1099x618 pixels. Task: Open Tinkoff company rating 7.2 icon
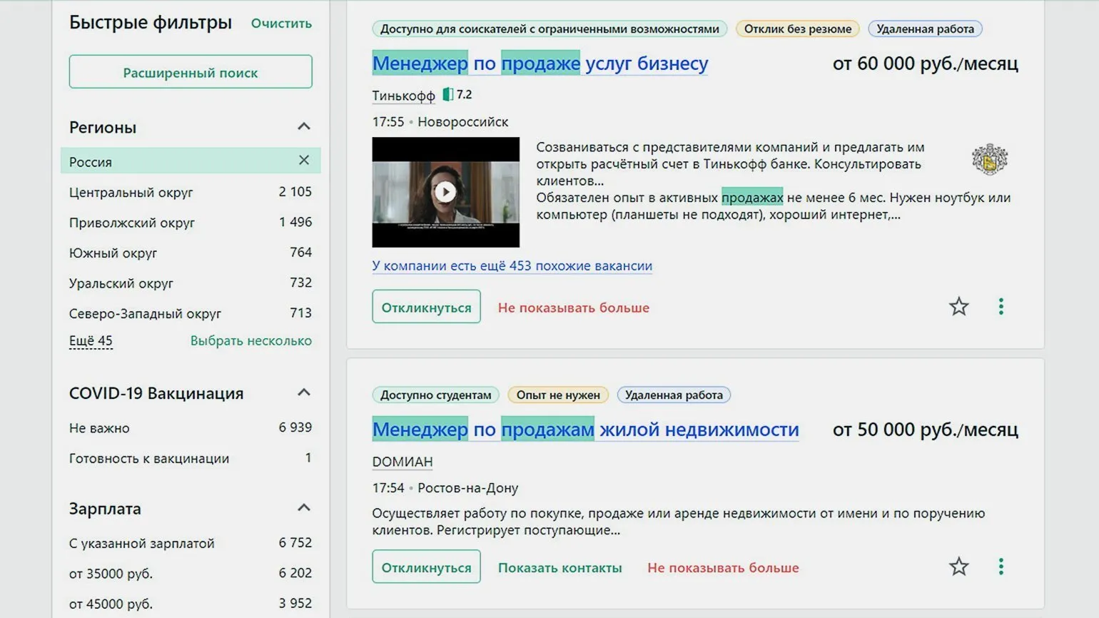pos(449,94)
